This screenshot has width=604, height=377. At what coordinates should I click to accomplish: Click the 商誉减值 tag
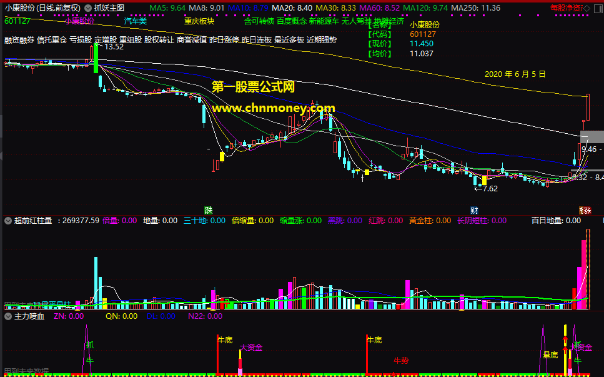click(192, 40)
